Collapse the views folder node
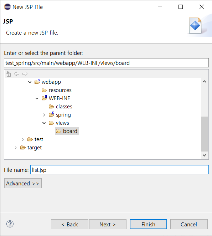 44,123
